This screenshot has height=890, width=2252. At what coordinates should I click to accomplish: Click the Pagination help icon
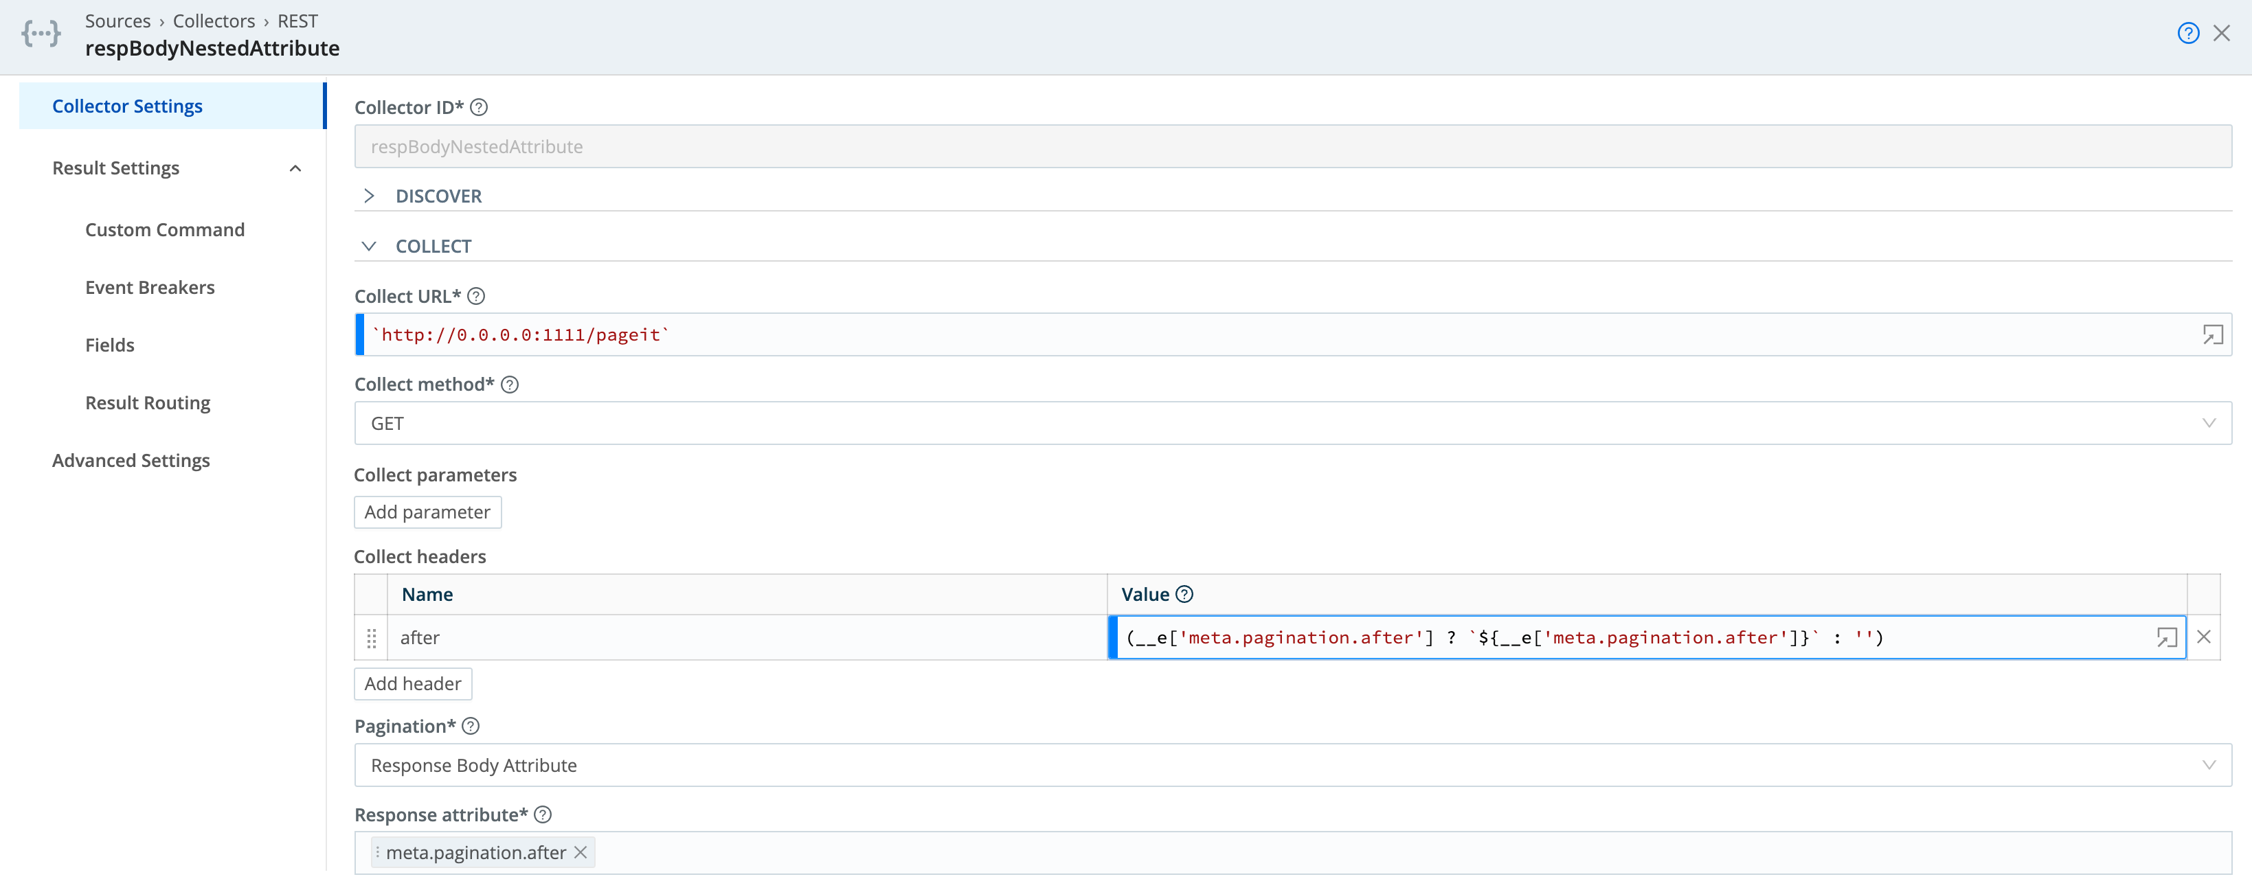pos(471,727)
